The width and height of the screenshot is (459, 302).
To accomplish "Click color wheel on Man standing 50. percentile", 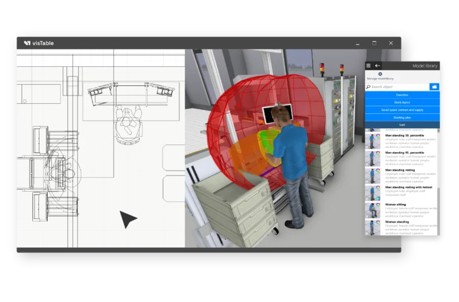I will point(378,136).
